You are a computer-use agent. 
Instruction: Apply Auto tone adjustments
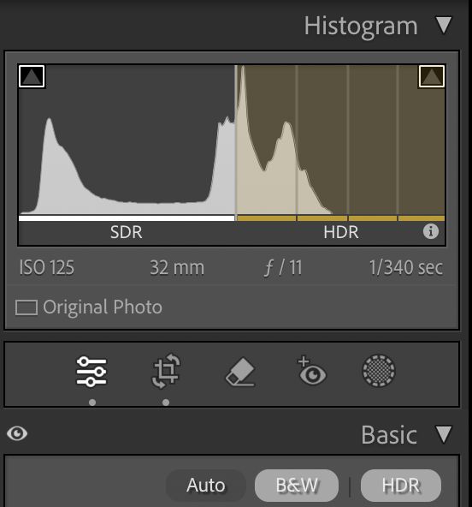pos(206,486)
